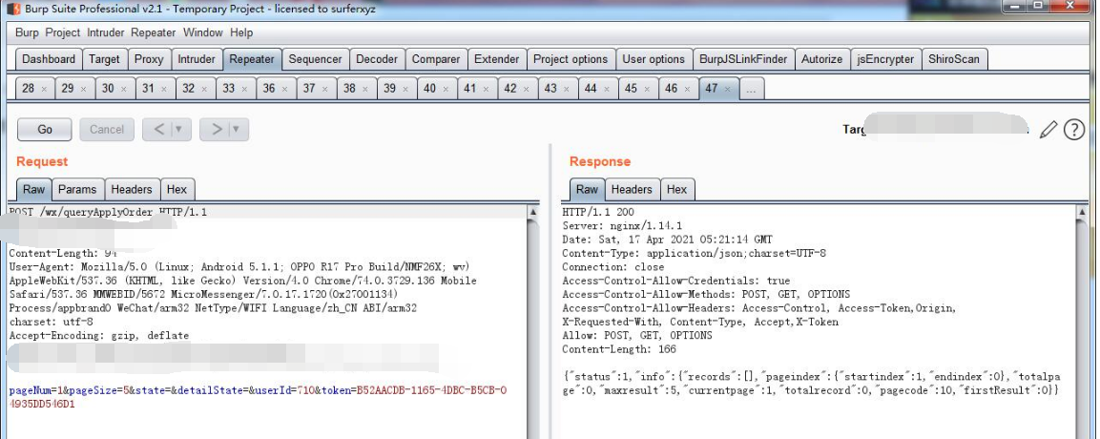Click response pane scroll up arrow
Image resolution: width=1100 pixels, height=439 pixels.
click(1083, 211)
